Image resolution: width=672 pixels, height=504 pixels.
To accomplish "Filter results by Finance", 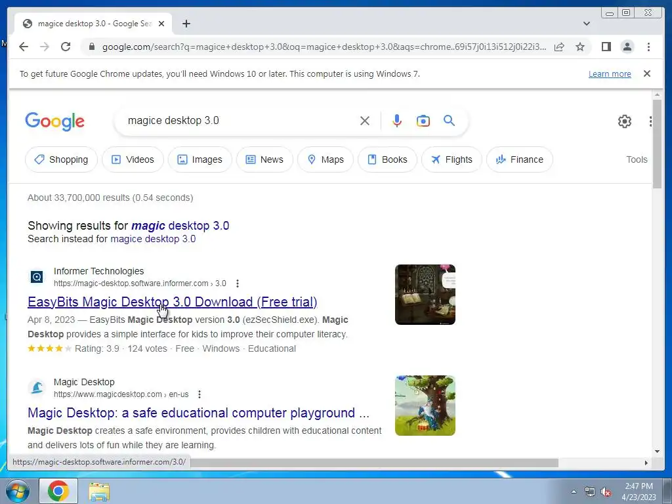I will (520, 159).
